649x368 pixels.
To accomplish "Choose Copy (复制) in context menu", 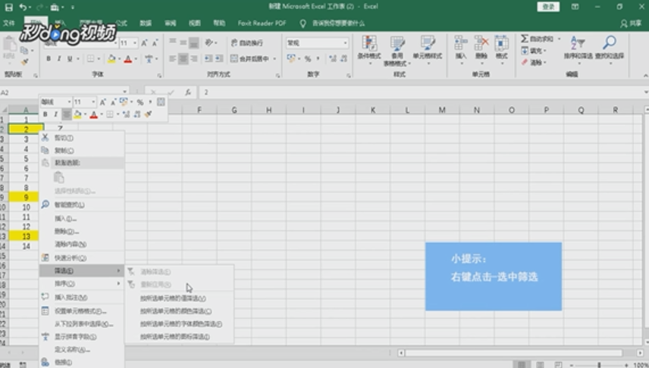I will tap(82, 151).
